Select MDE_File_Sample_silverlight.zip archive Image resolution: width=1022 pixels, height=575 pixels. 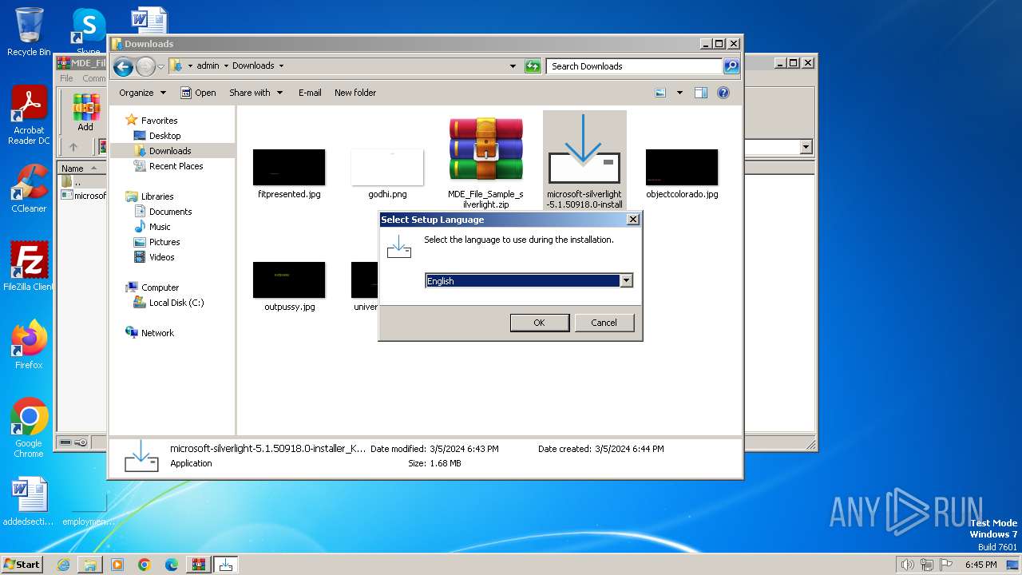click(x=485, y=162)
